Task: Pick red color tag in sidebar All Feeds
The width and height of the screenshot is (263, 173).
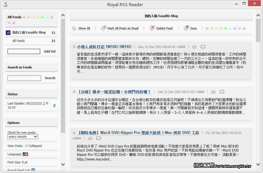Action: [x=24, y=17]
